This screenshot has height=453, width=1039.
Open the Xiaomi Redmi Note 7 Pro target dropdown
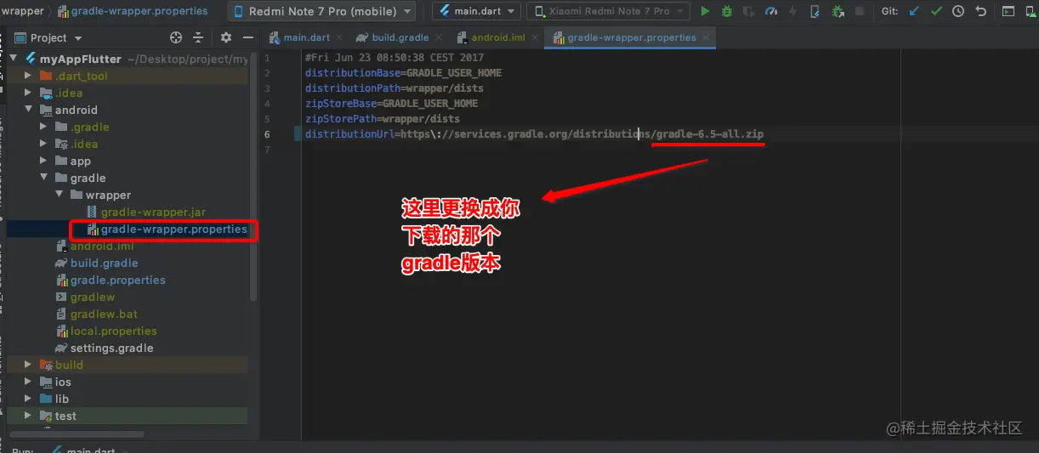[x=608, y=11]
